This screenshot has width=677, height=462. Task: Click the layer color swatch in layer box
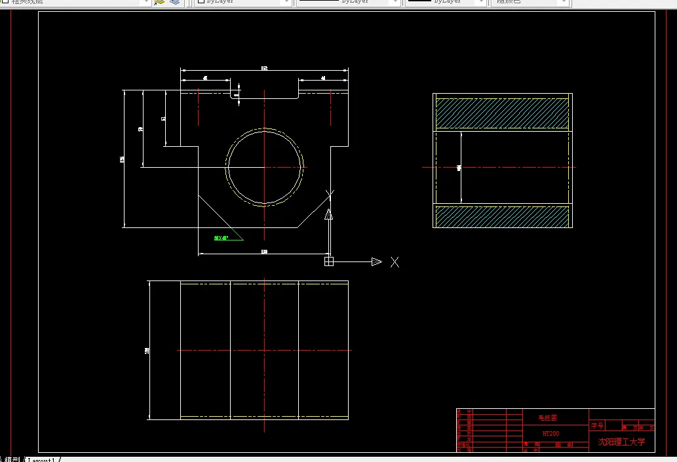point(5,2)
